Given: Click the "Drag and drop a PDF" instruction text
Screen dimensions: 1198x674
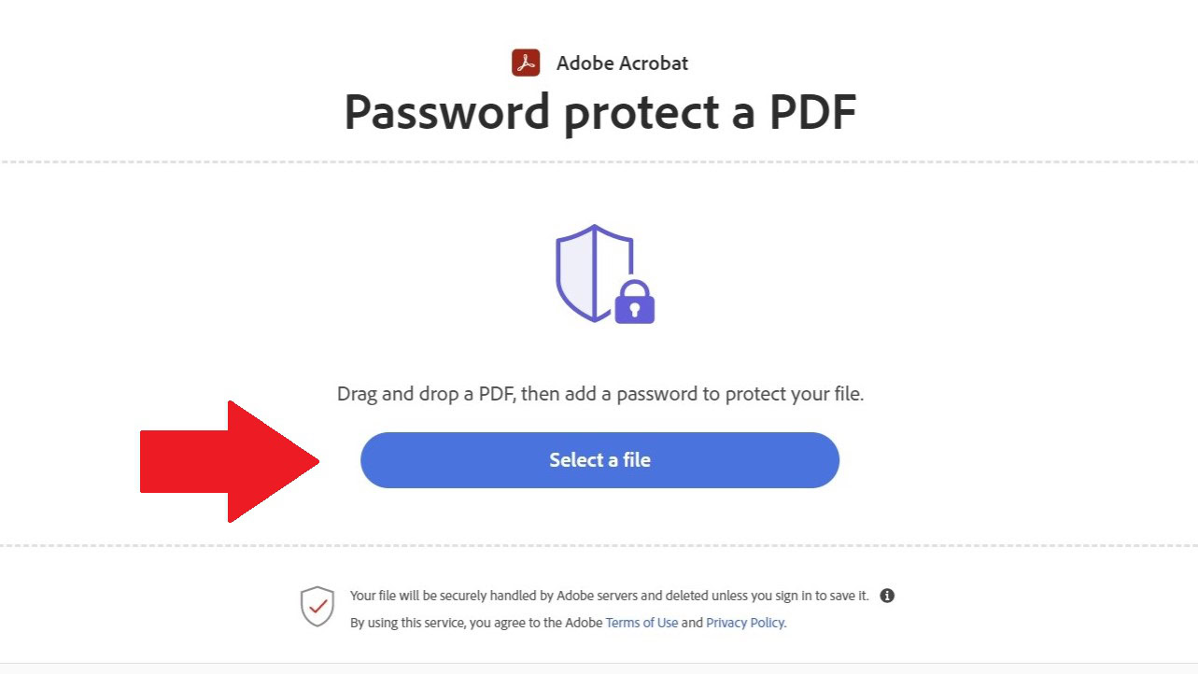Looking at the screenshot, I should tap(426, 394).
